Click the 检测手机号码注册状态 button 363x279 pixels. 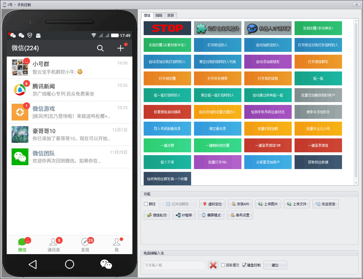268,112
